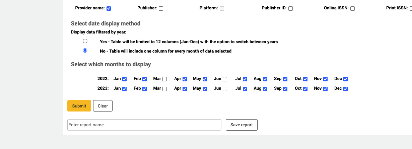Uncheck the Sep 2023 checkbox
412x149 pixels.
285,89
